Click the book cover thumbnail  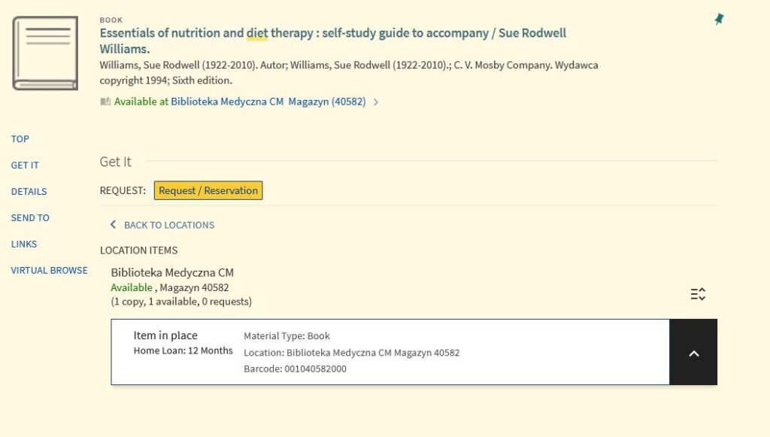(x=45, y=53)
